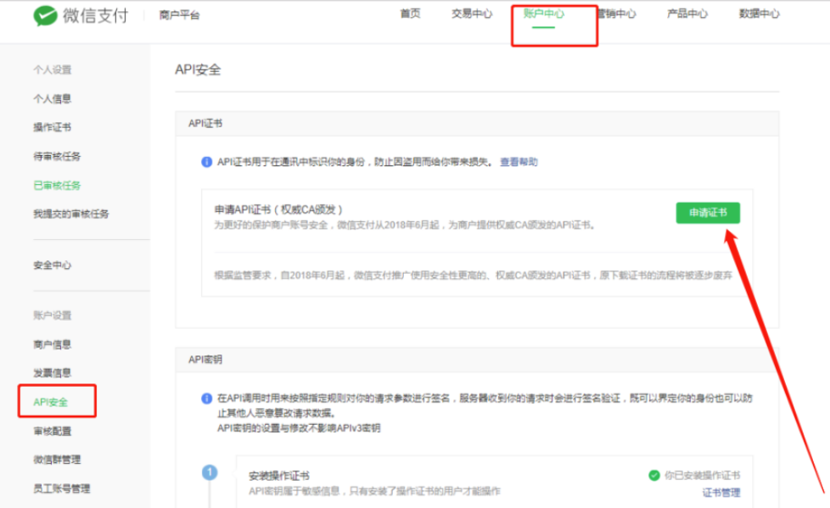This screenshot has width=830, height=508.
Task: Click the API安全 page heading
Action: 198,70
